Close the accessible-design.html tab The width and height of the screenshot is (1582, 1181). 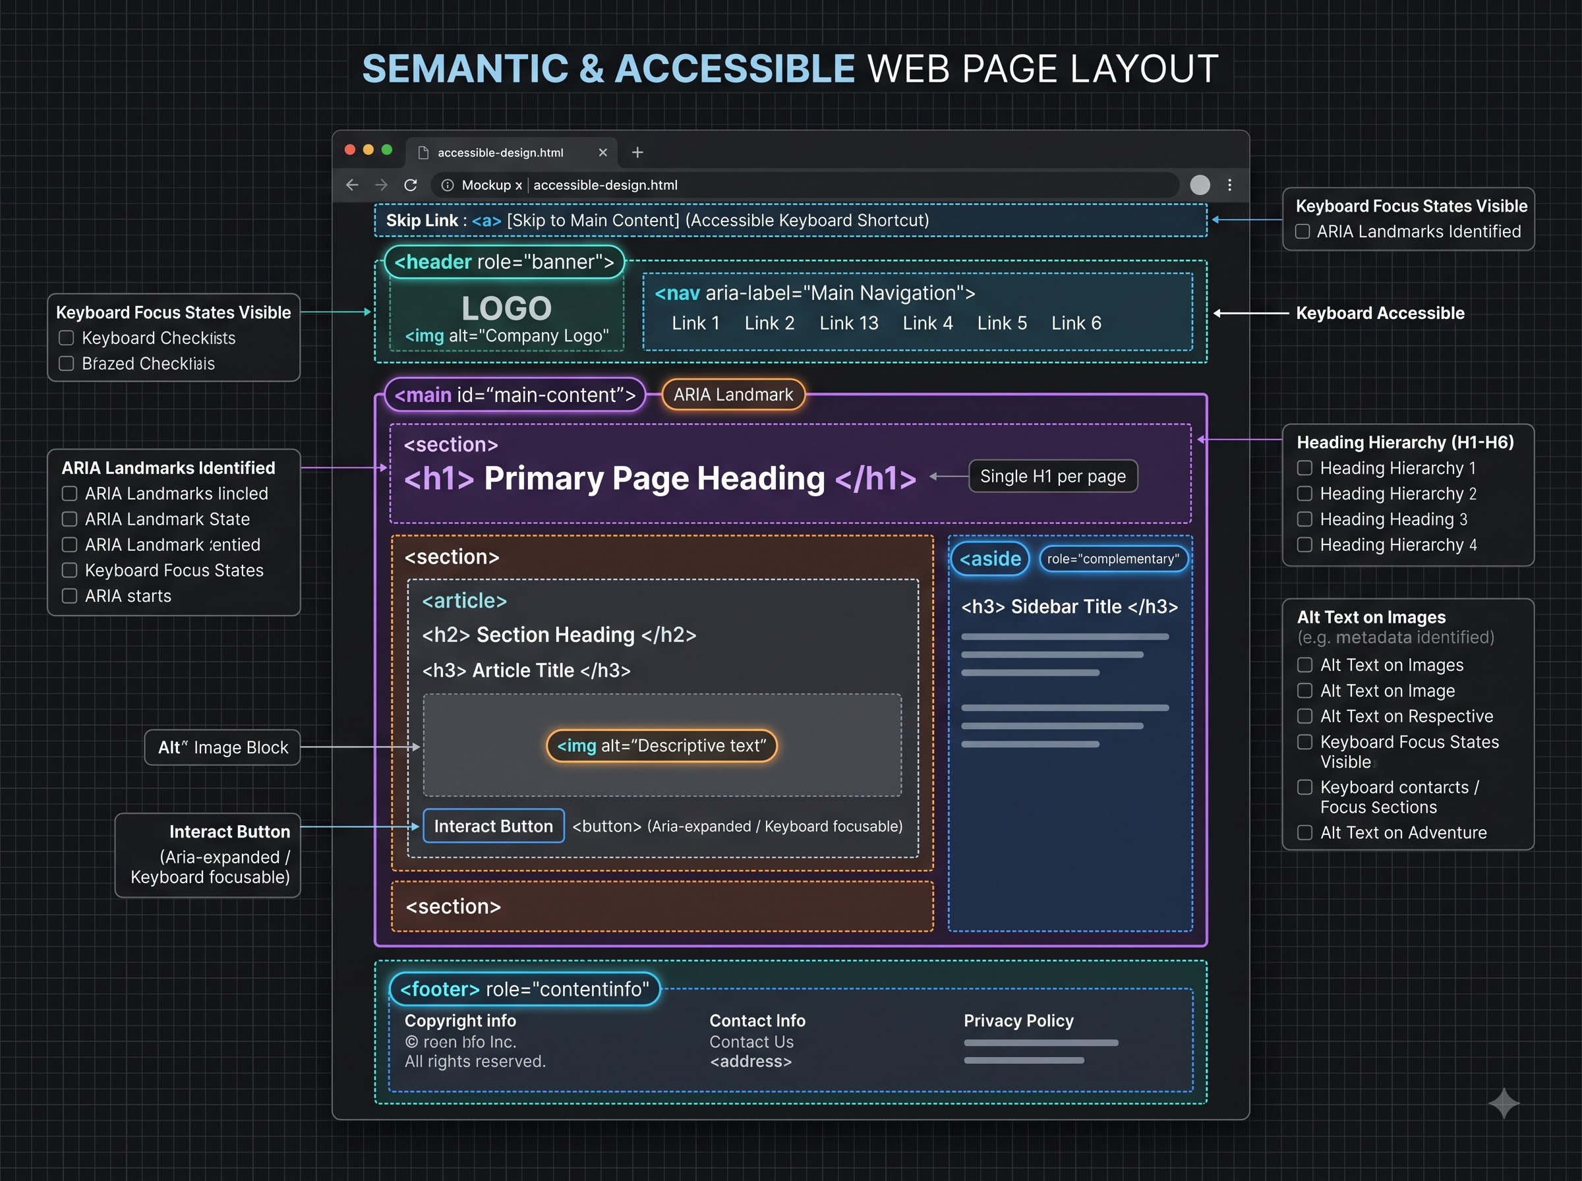coord(602,152)
